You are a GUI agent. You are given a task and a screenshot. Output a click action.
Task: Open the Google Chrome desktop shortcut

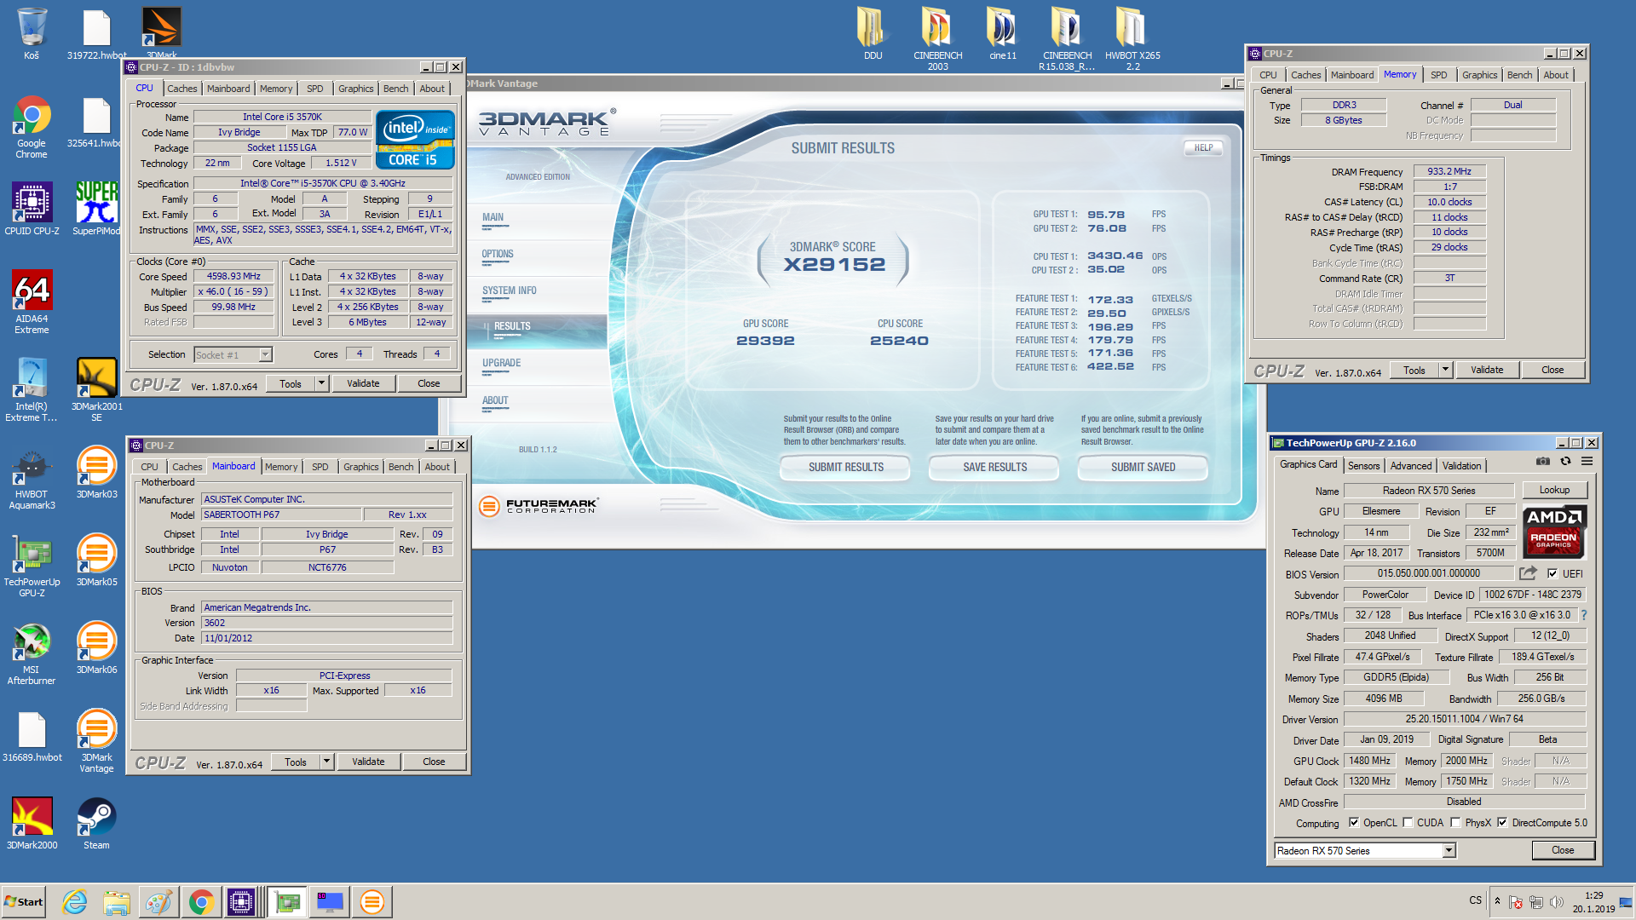(x=32, y=127)
